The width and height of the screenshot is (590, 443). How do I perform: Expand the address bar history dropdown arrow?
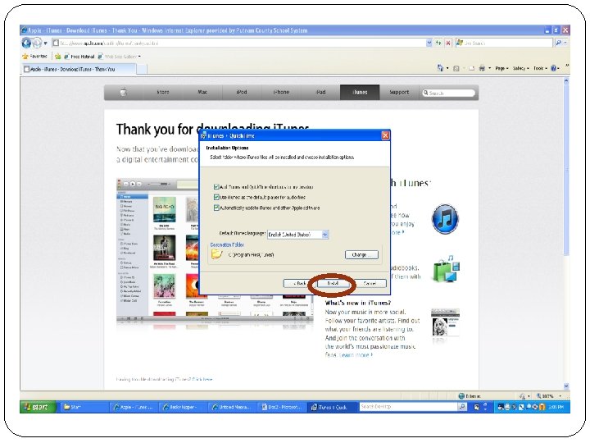[x=429, y=43]
